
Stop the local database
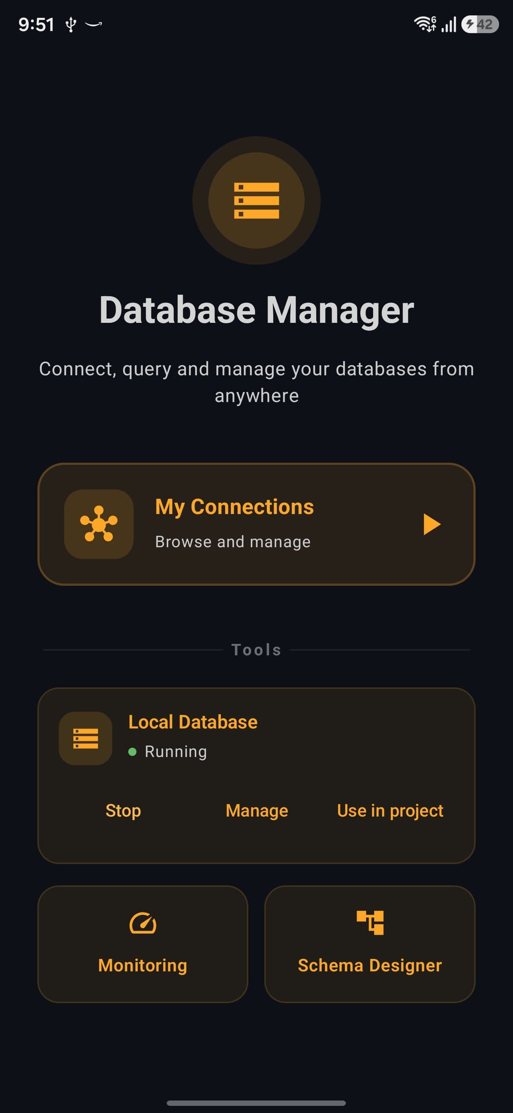coord(123,810)
